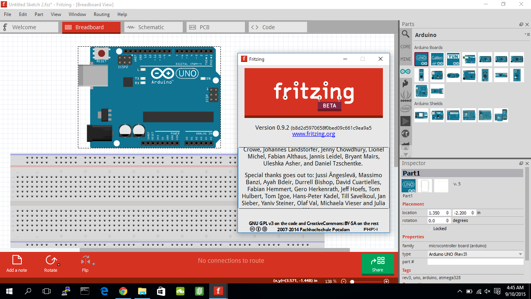Open the parts search magnifier bin
Image resolution: width=531 pixels, height=299 pixels.
click(x=405, y=34)
